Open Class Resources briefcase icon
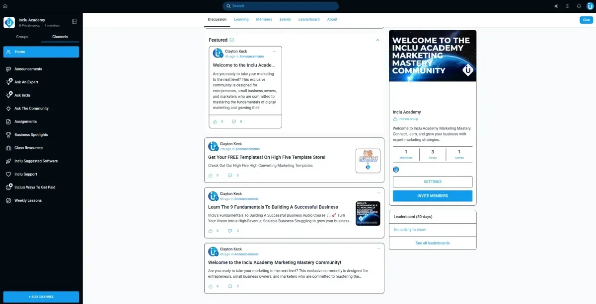 coord(8,148)
